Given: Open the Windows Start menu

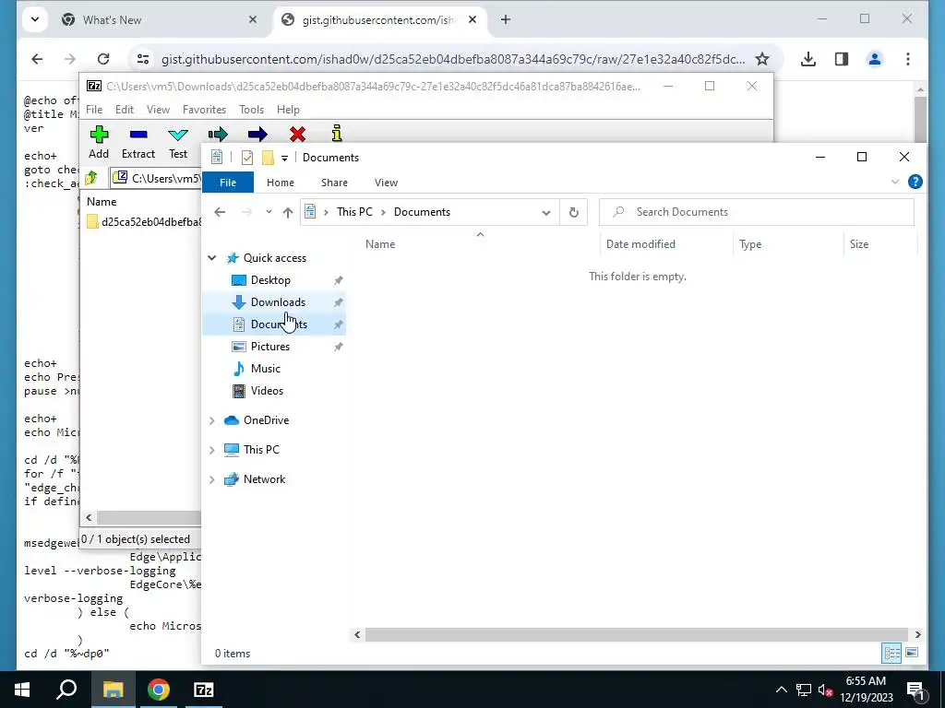Looking at the screenshot, I should pos(22,690).
